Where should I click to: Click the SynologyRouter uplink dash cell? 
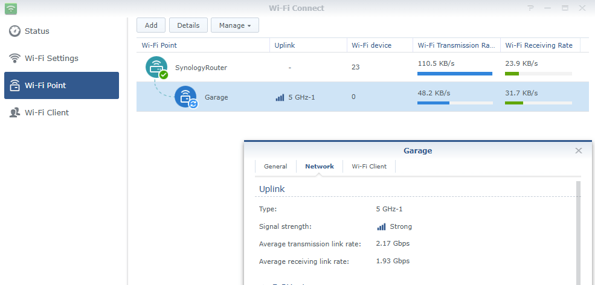tap(290, 68)
